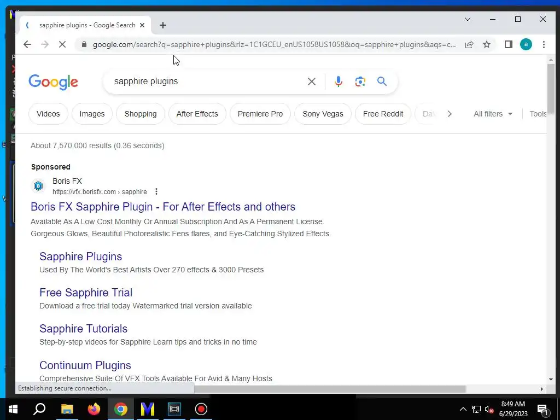
Task: Open the Chrome profile avatar
Action: [x=526, y=44]
